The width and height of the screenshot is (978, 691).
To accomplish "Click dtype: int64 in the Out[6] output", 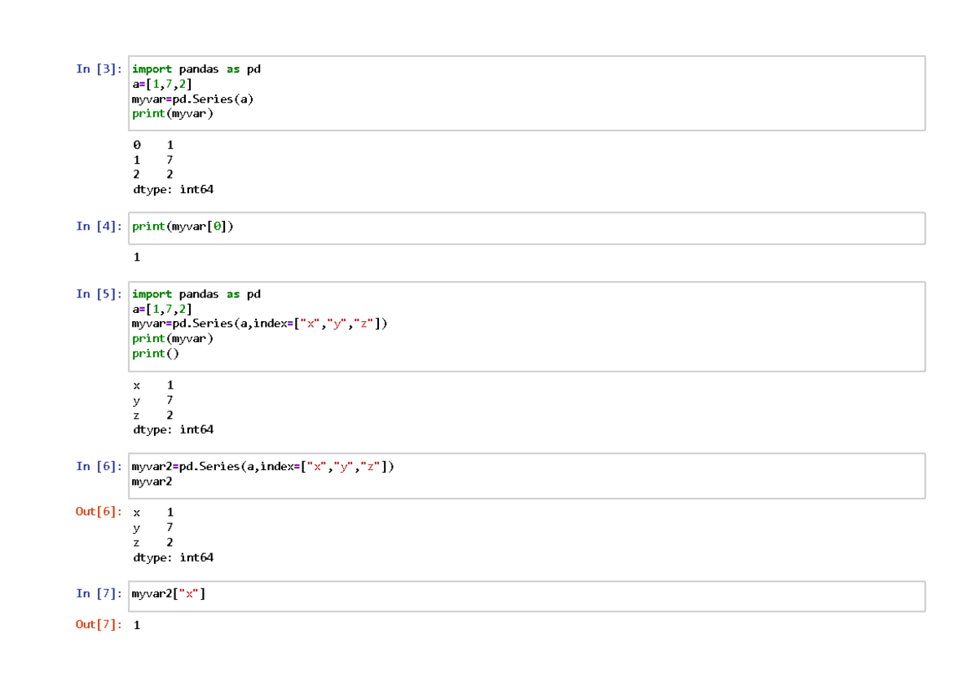I will coord(173,557).
